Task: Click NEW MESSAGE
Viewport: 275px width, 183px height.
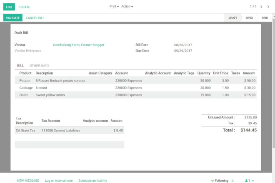Action: tap(28, 181)
